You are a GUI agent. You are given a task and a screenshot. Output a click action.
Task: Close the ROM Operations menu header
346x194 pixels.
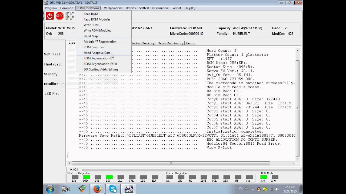(x=88, y=8)
